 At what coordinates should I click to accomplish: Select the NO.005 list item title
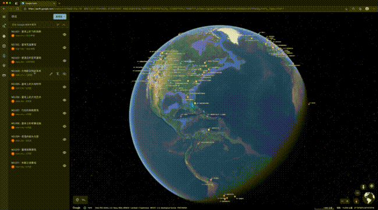pos(26,84)
